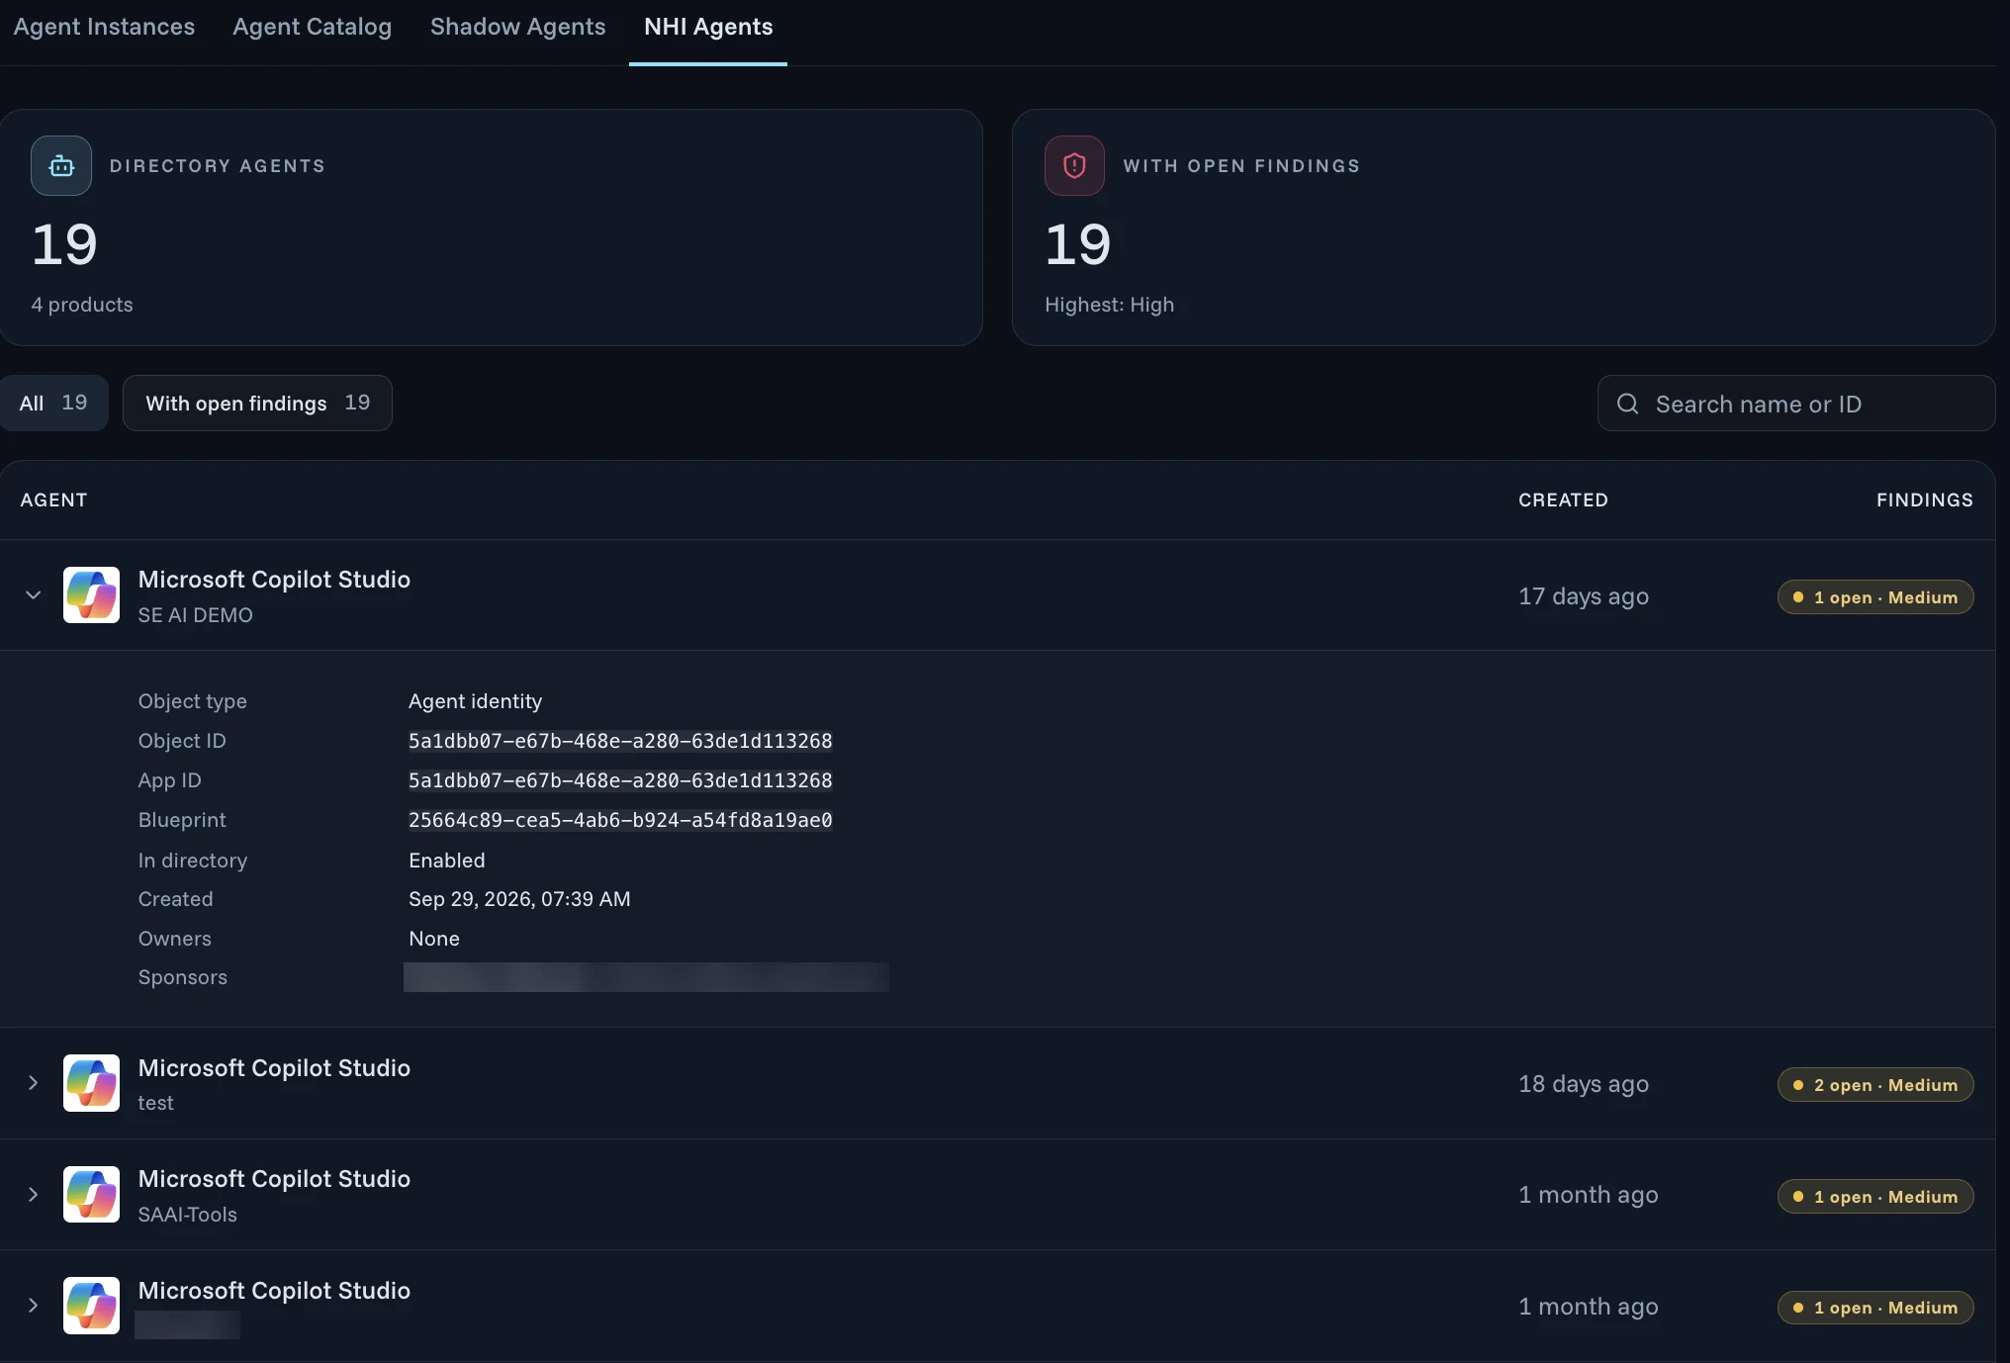Click Copilot Studio icon for test agent
The height and width of the screenshot is (1363, 2010).
[x=91, y=1083]
